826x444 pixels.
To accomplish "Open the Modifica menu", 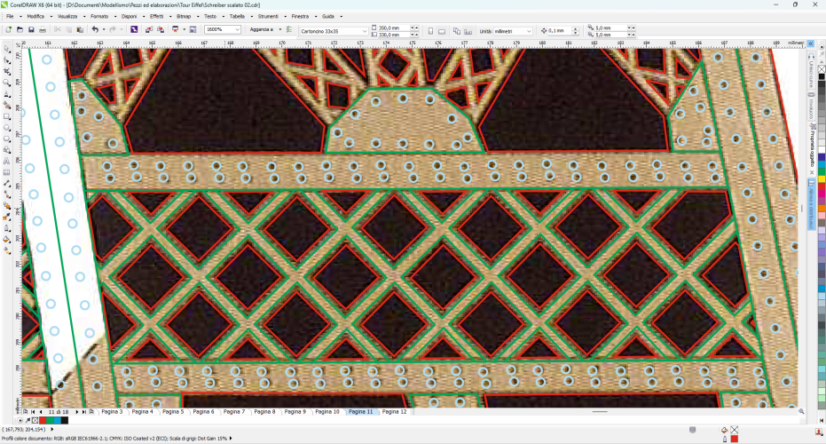I will pyautogui.click(x=35, y=16).
